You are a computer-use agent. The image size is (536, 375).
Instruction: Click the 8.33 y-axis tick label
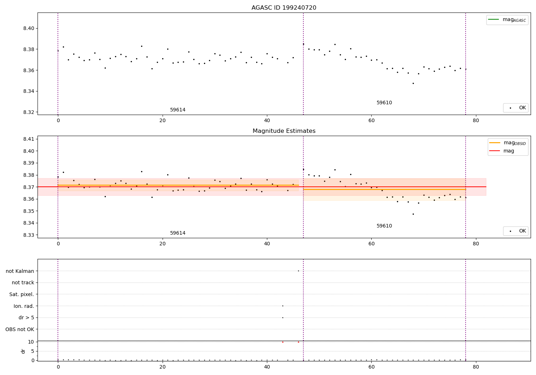tap(28, 235)
